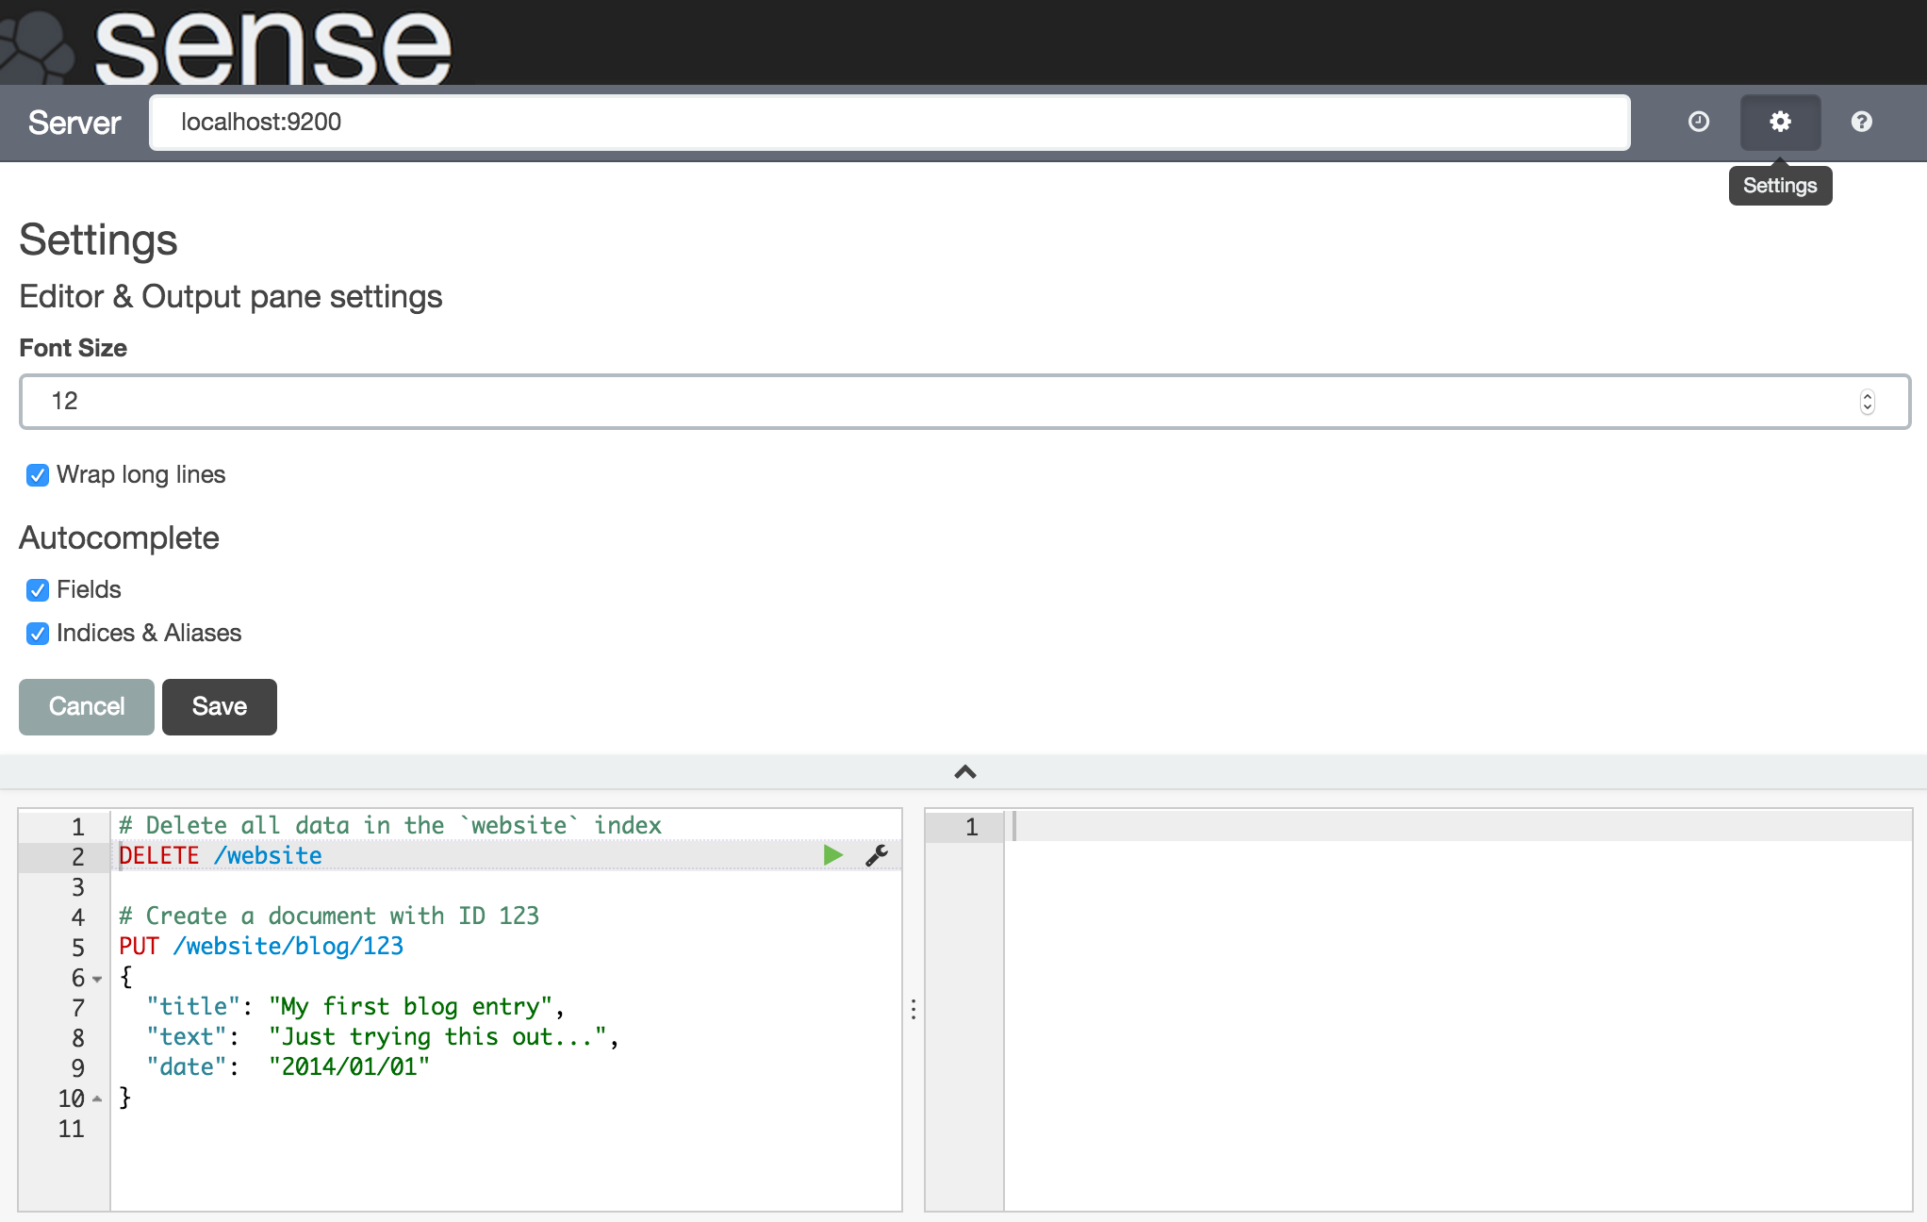Fold the JSON block at line 6
The height and width of the screenshot is (1222, 1927).
(97, 979)
